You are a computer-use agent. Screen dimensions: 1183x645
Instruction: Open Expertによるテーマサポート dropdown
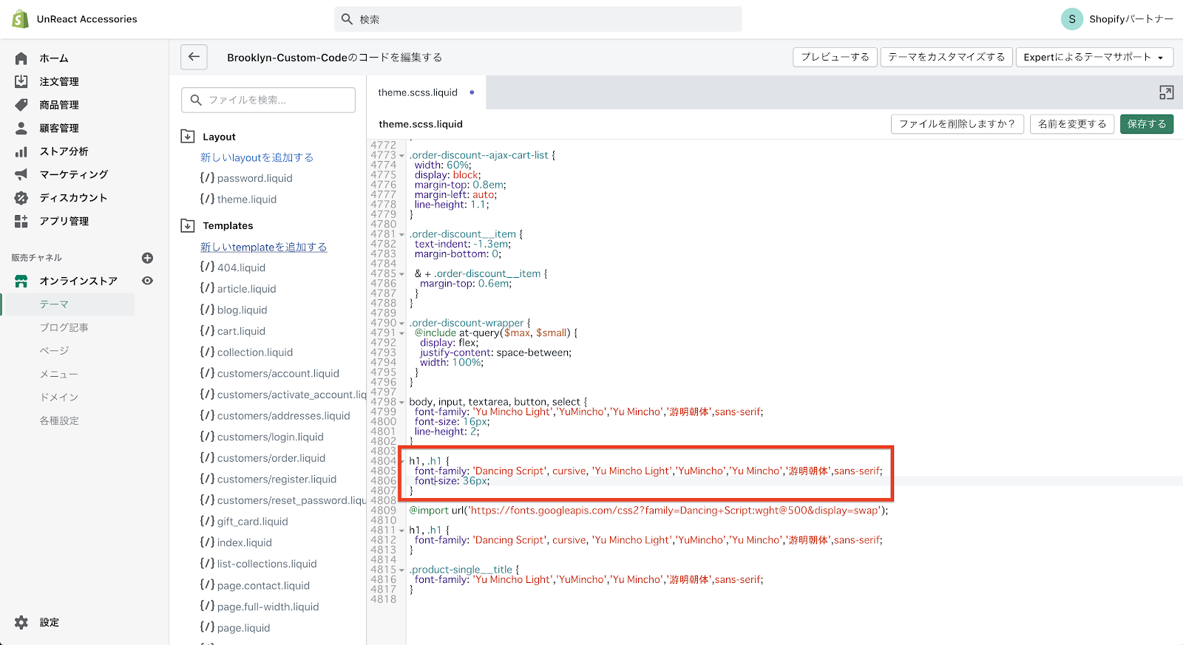[x=1094, y=57]
